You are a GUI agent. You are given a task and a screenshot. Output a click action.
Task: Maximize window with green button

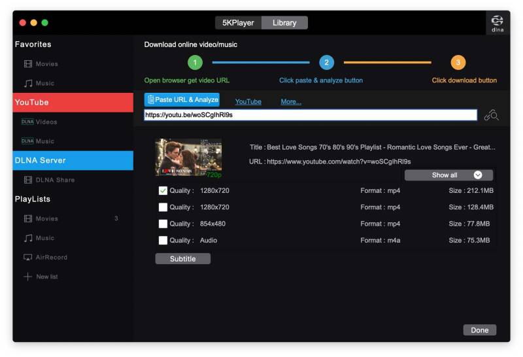[44, 23]
